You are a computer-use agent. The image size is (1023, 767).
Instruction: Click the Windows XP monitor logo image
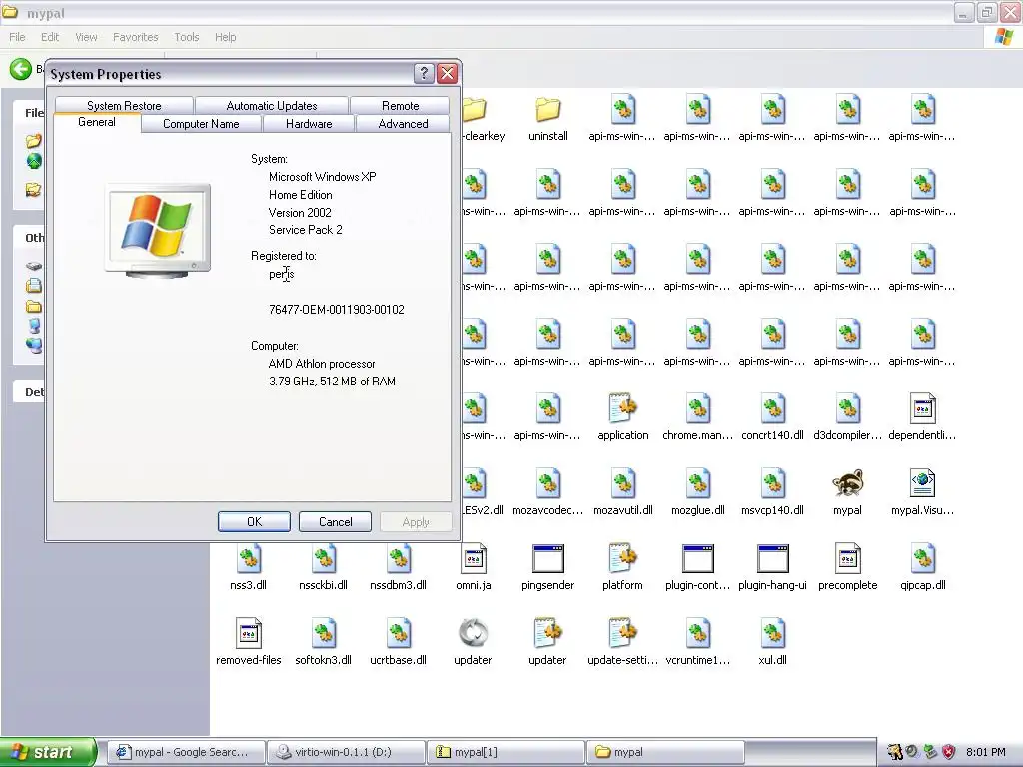point(157,231)
